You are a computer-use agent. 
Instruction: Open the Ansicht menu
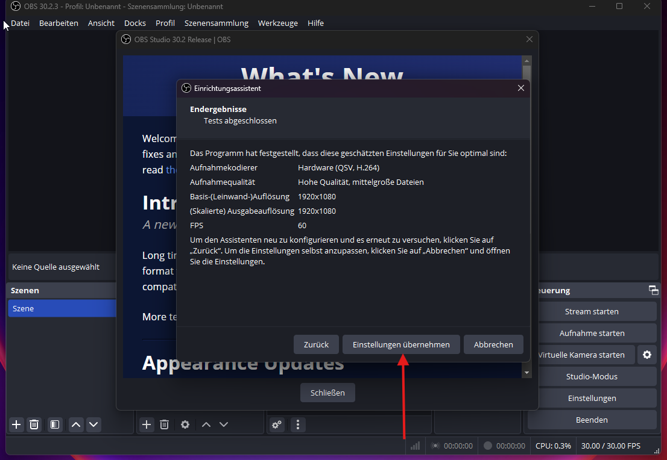coord(101,23)
